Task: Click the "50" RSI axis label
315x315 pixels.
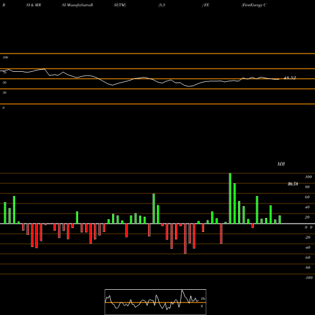Action: coord(4,83)
